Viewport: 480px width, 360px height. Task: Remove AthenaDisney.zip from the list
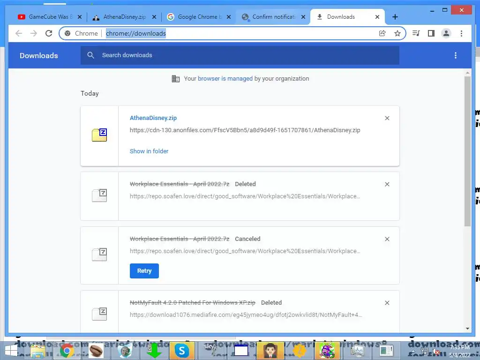pos(387,118)
